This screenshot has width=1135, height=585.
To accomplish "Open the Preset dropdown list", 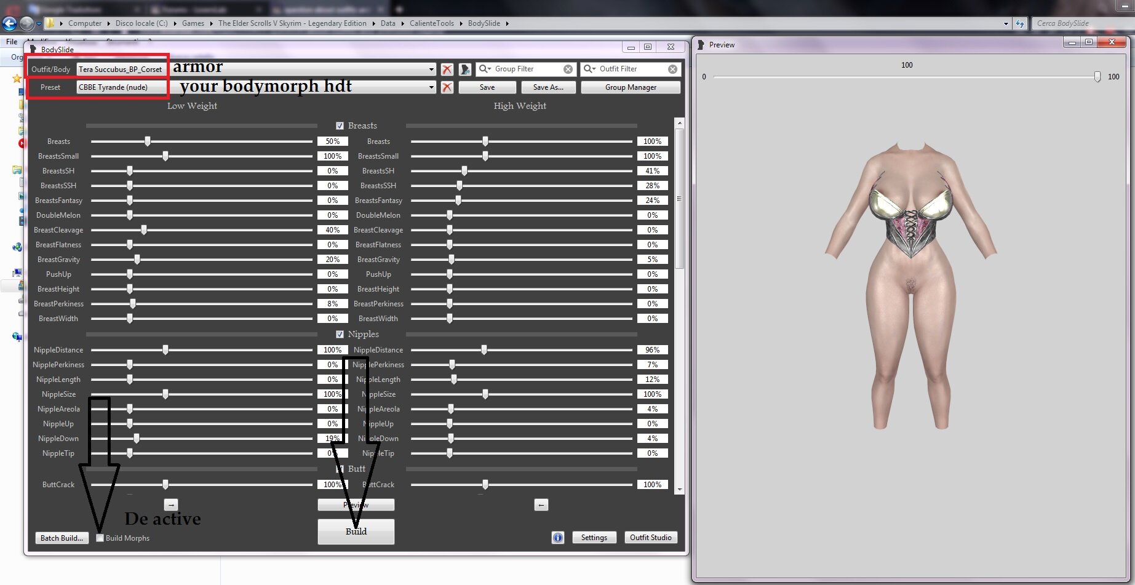I will coord(431,87).
